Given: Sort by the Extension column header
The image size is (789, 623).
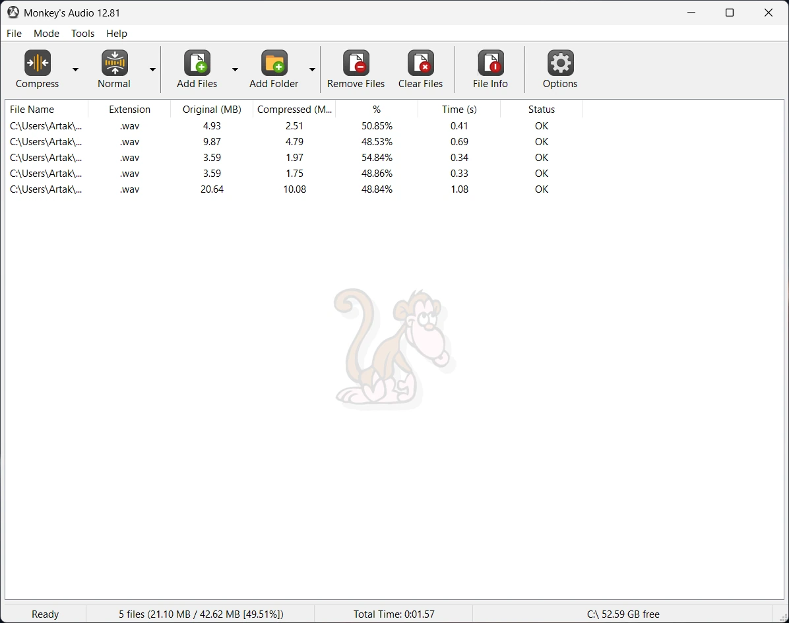Looking at the screenshot, I should click(129, 109).
